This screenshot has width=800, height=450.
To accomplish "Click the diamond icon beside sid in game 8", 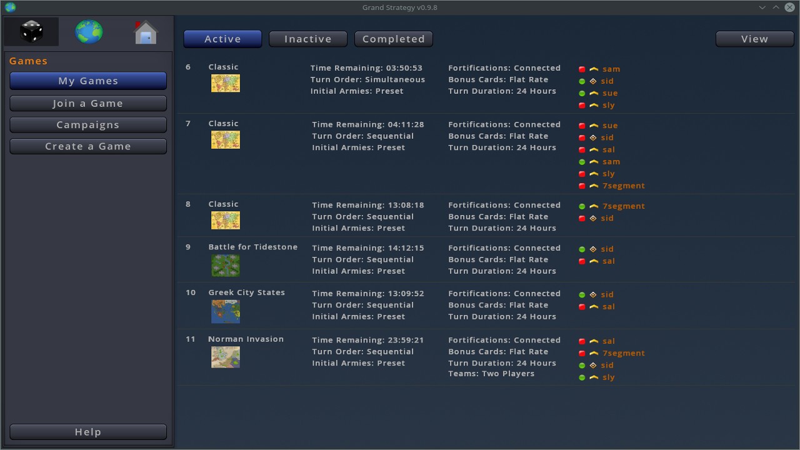I will [593, 218].
